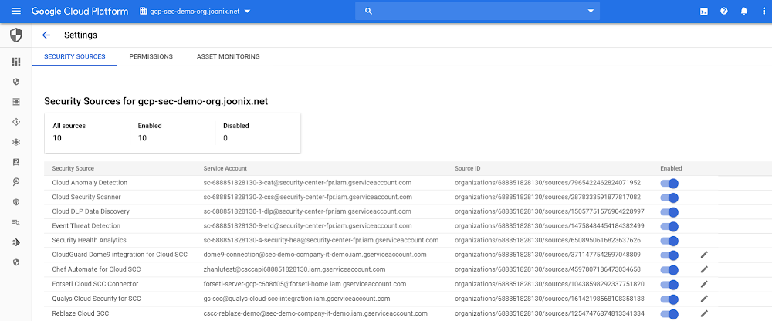This screenshot has height=321, width=772.
Task: Switch to the Permissions tab
Action: click(151, 56)
